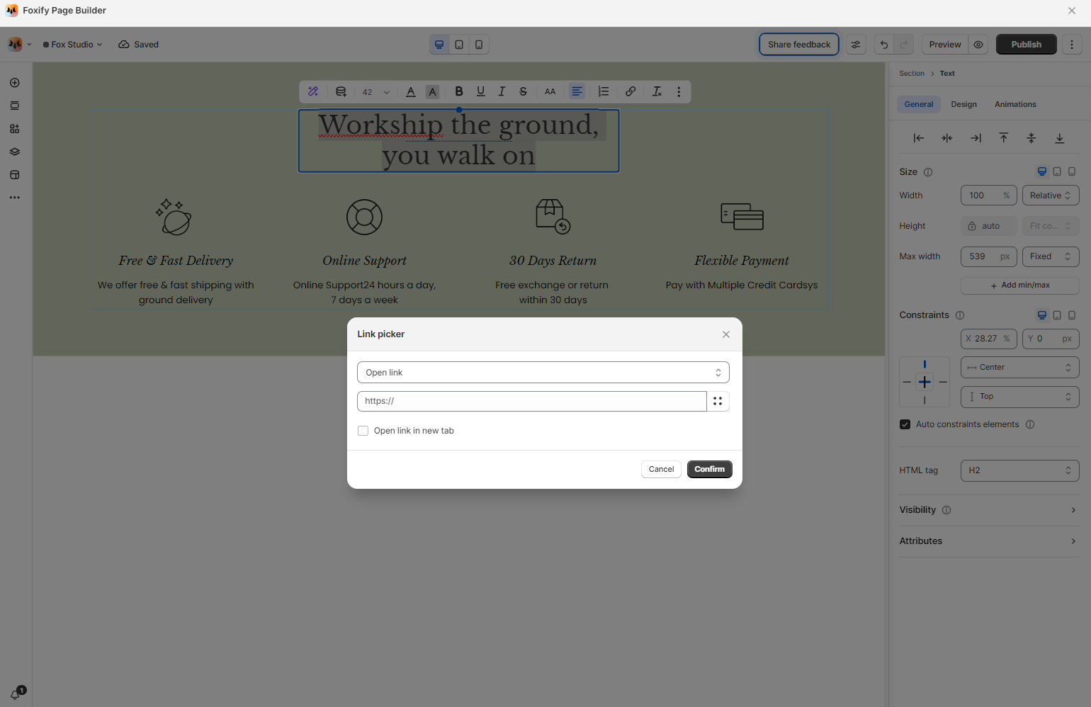This screenshot has height=707, width=1091.
Task: Publish the page
Action: [x=1027, y=45]
